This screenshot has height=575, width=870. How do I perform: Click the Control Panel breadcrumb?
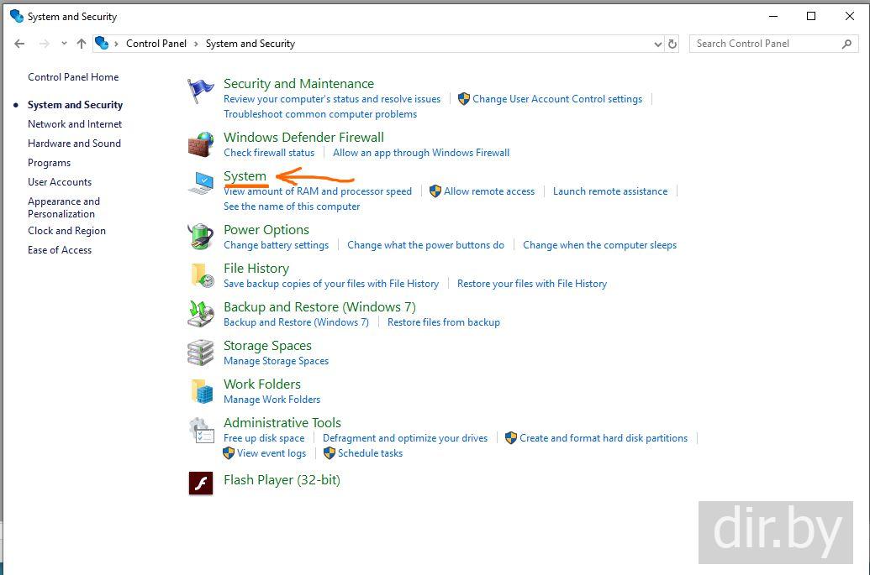[156, 43]
